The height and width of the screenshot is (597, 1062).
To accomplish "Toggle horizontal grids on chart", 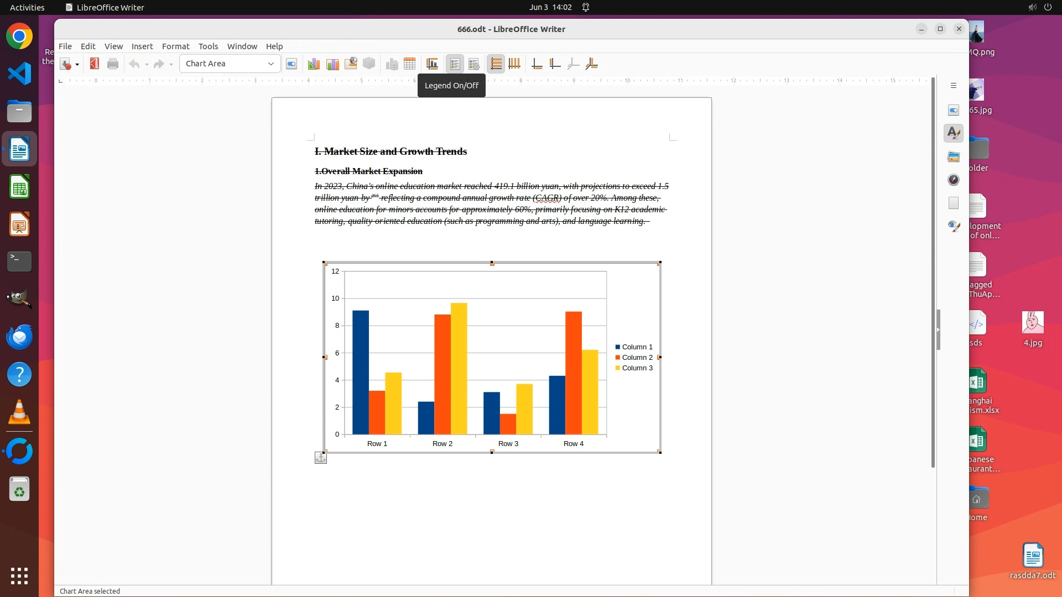I will coord(496,64).
